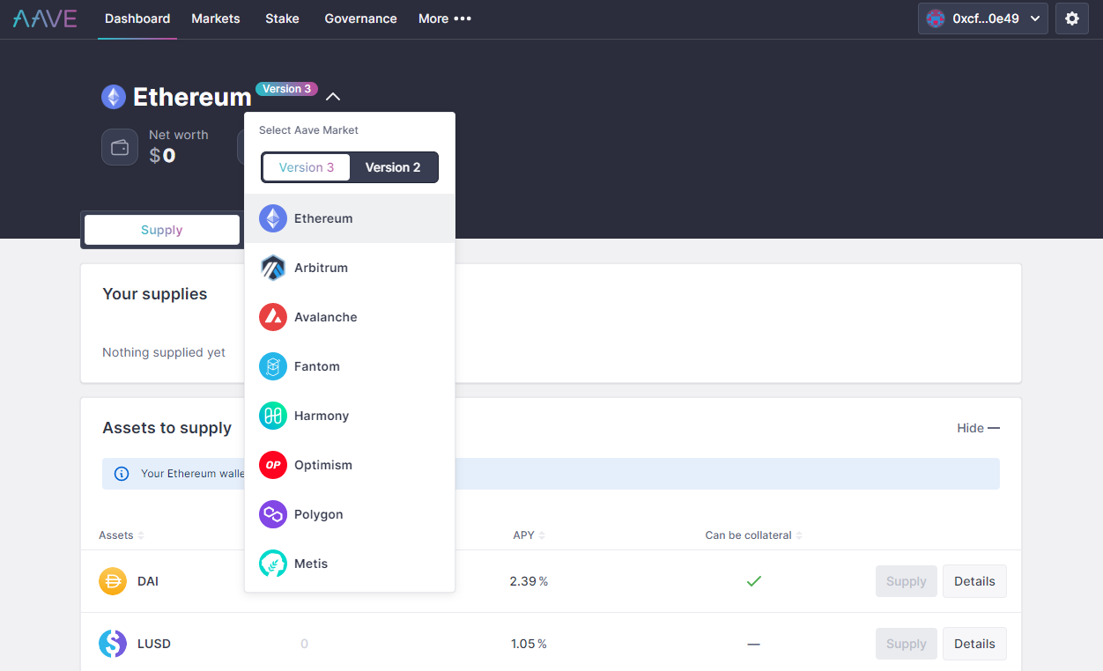
Task: Click the Net worth wallet icon
Action: coord(120,147)
